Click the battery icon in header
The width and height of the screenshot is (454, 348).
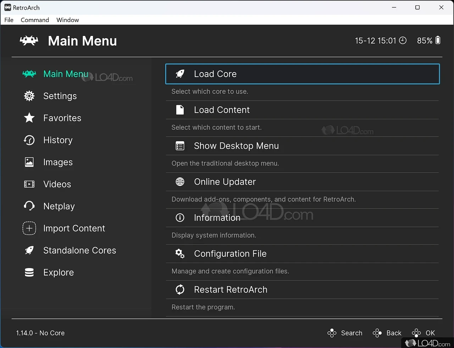(438, 40)
